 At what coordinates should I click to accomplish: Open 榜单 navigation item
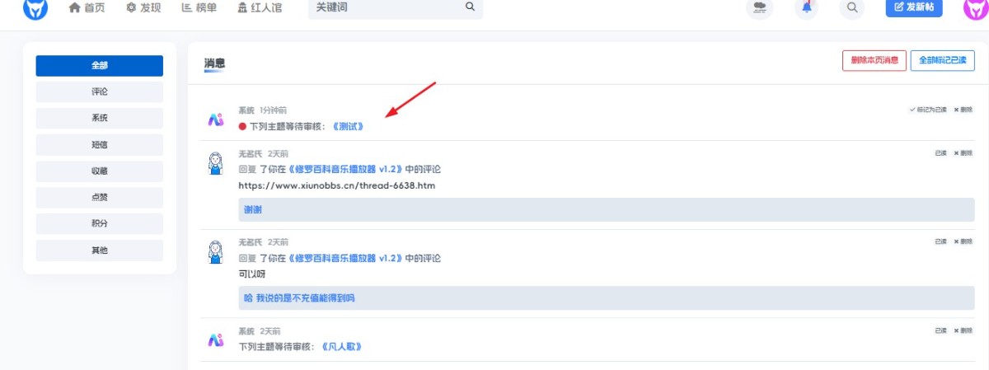coord(199,7)
